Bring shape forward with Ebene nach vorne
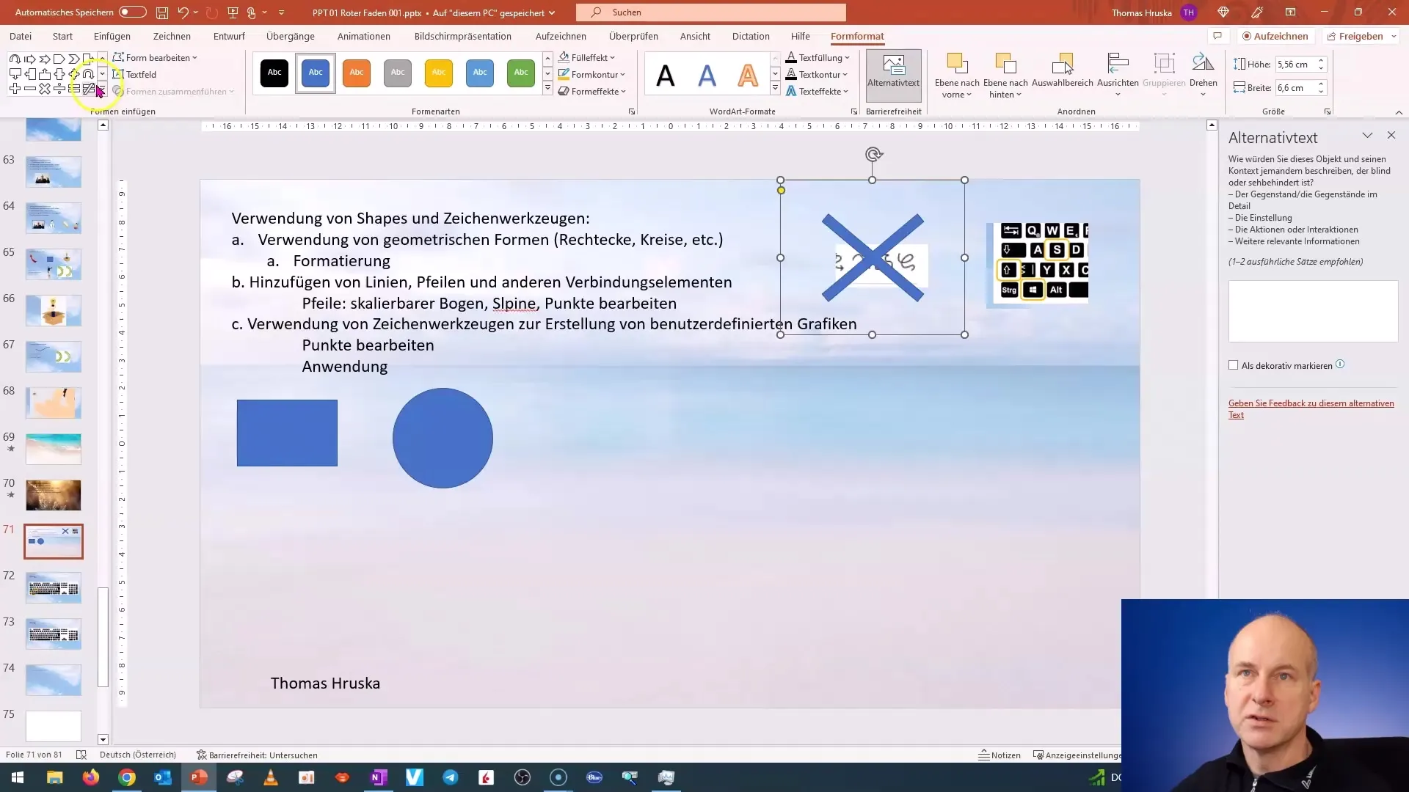This screenshot has height=792, width=1409. (x=957, y=76)
